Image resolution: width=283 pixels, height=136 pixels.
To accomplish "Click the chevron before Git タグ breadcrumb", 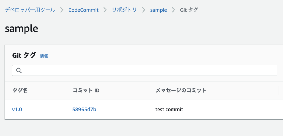I will pos(174,10).
